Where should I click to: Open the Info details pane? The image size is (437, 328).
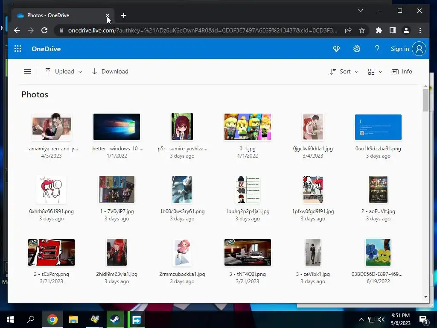point(402,72)
